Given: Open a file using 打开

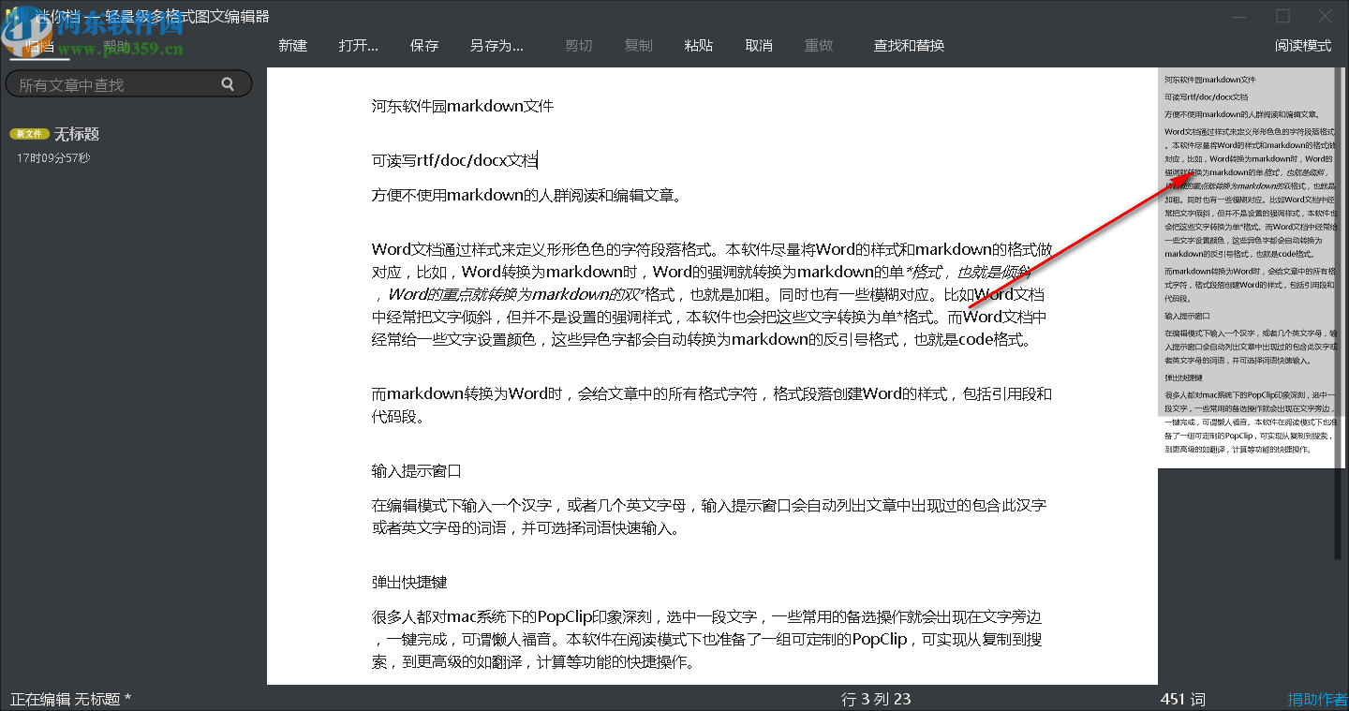Looking at the screenshot, I should point(358,45).
